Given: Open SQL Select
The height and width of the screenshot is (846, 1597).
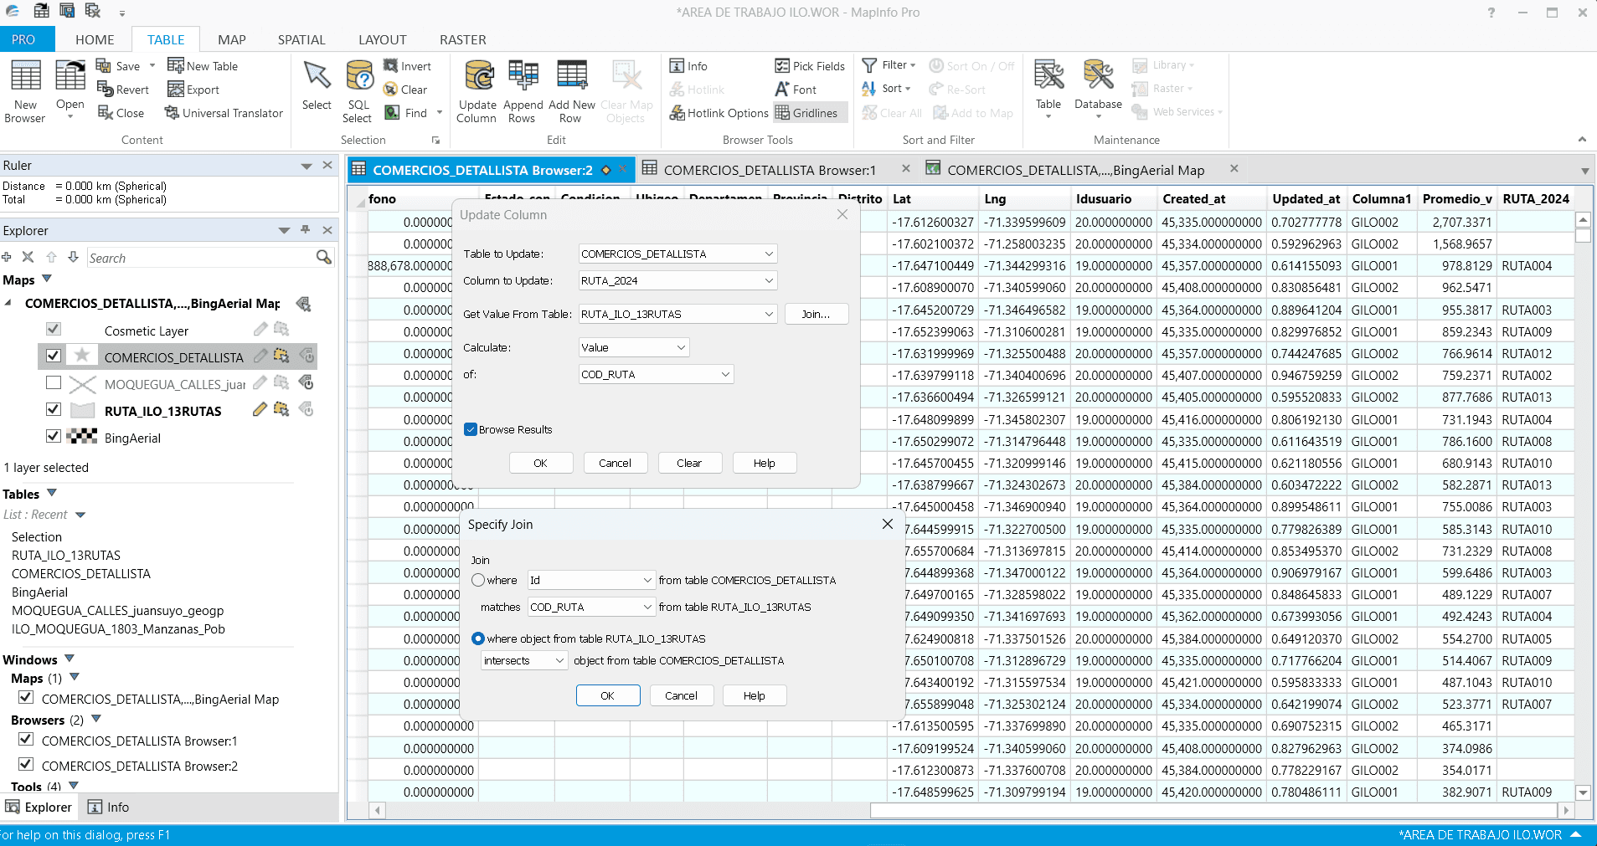Looking at the screenshot, I should (x=358, y=92).
